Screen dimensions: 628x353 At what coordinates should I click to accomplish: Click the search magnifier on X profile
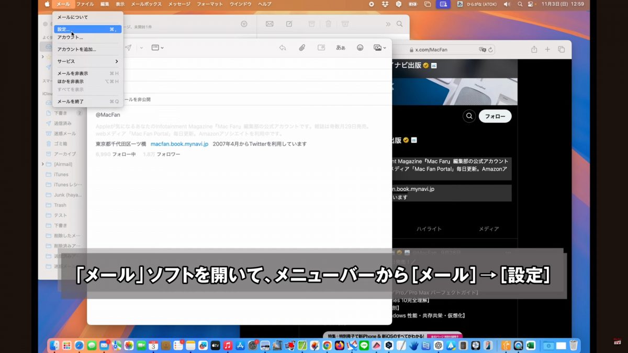[x=469, y=116]
